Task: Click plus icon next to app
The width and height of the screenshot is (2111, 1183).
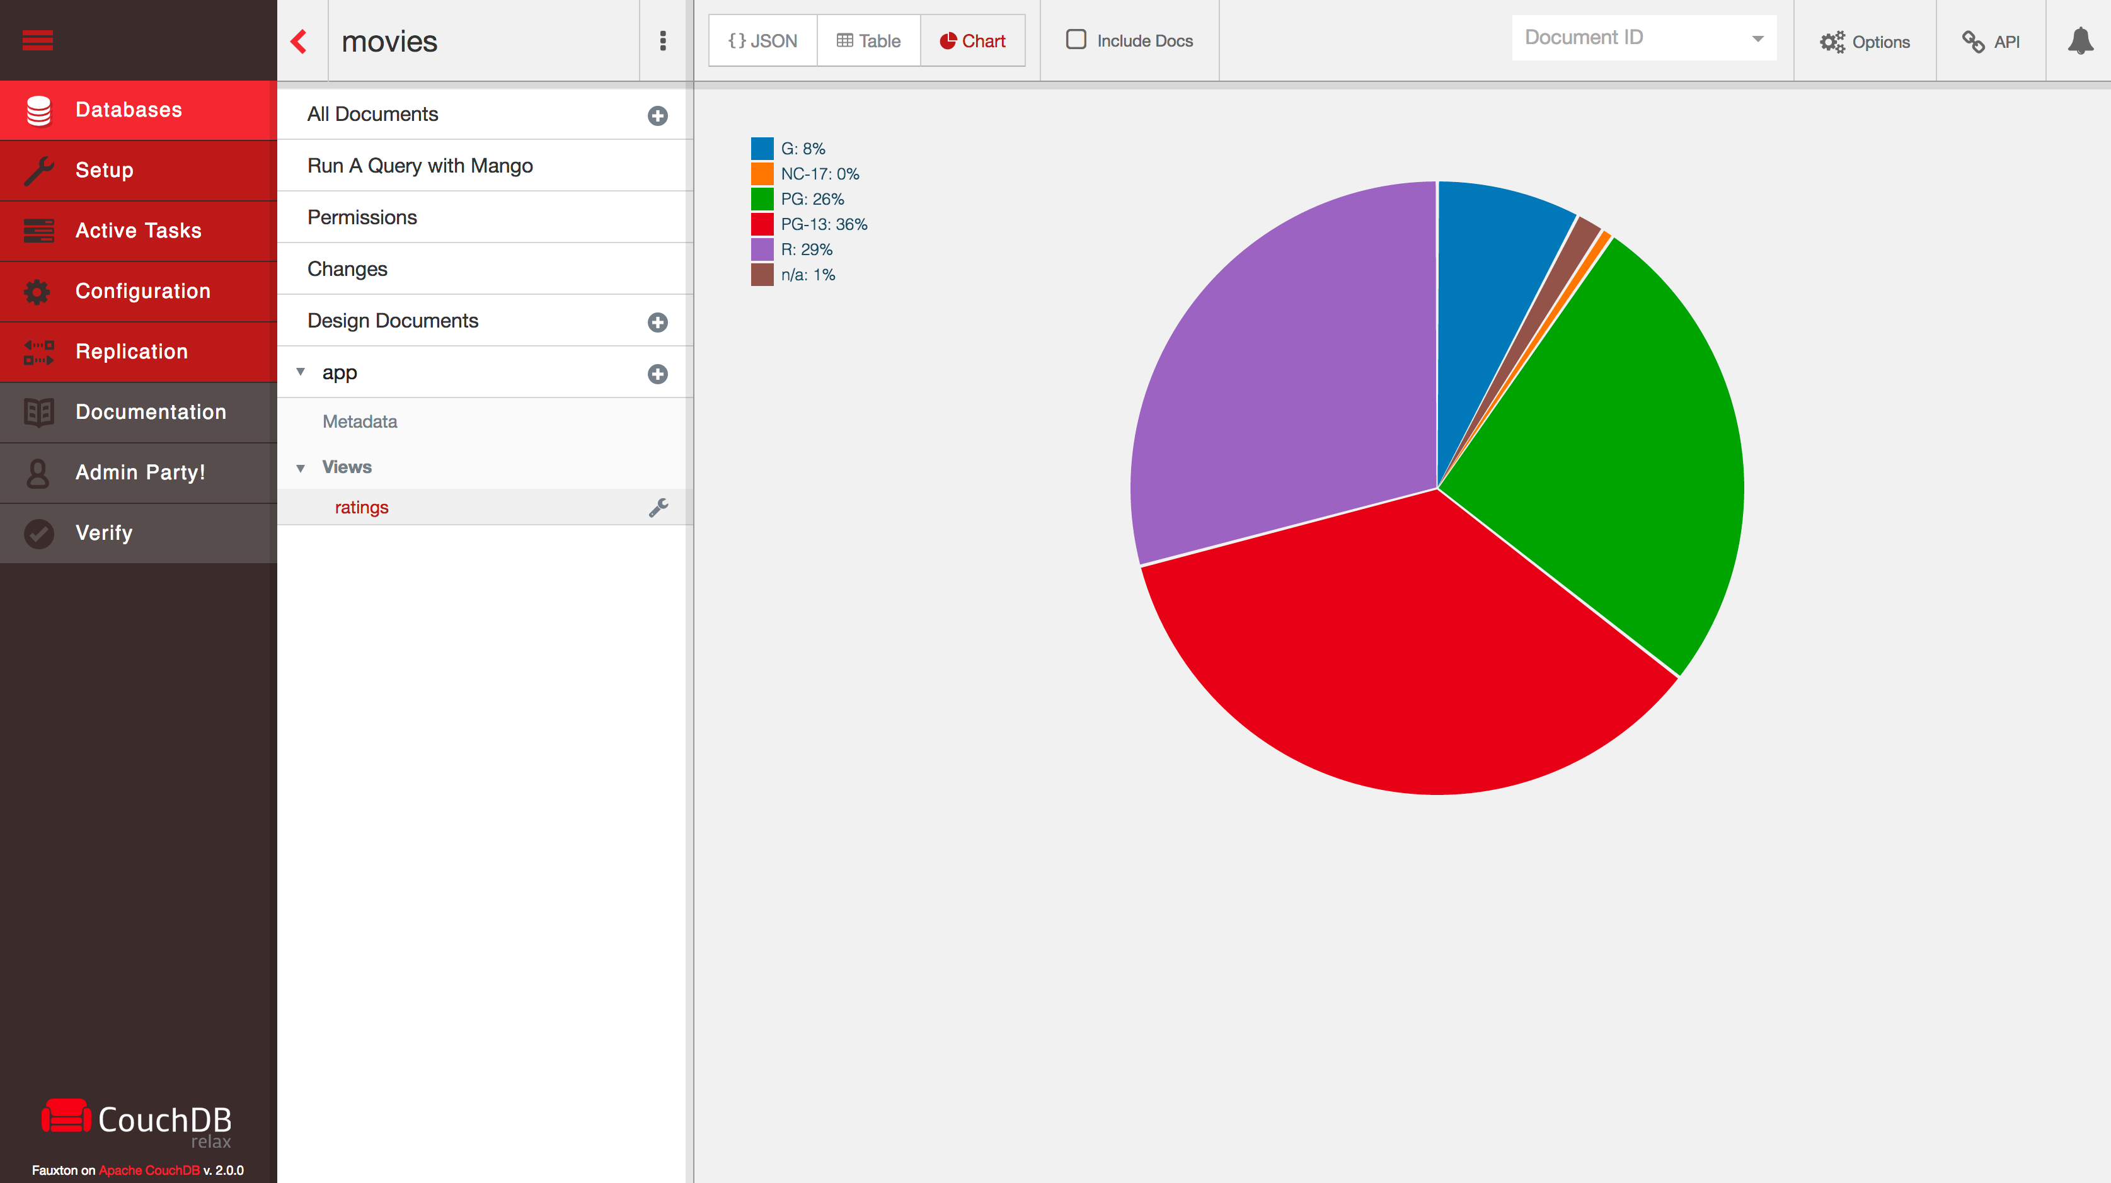Action: pyautogui.click(x=657, y=374)
